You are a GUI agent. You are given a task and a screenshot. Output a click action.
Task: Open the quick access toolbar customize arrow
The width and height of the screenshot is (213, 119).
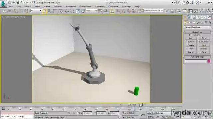tap(59, 2)
